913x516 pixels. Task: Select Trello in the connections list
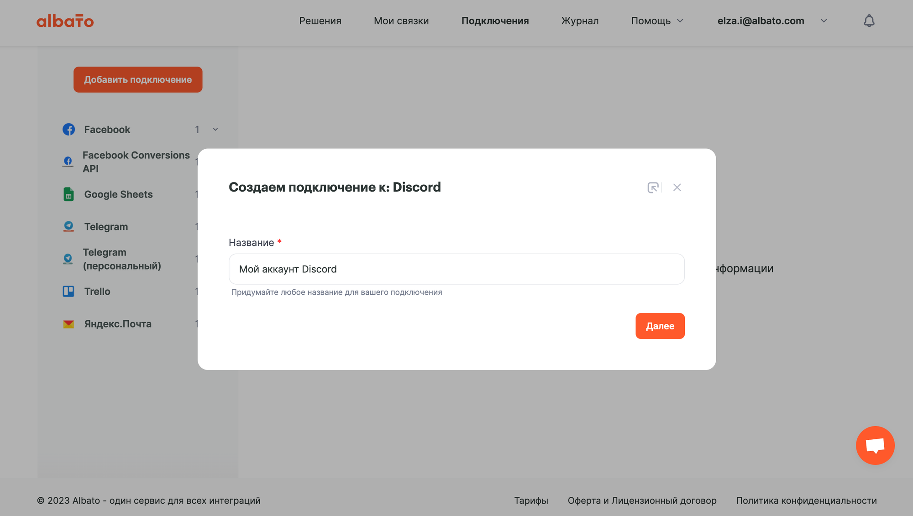click(x=97, y=292)
